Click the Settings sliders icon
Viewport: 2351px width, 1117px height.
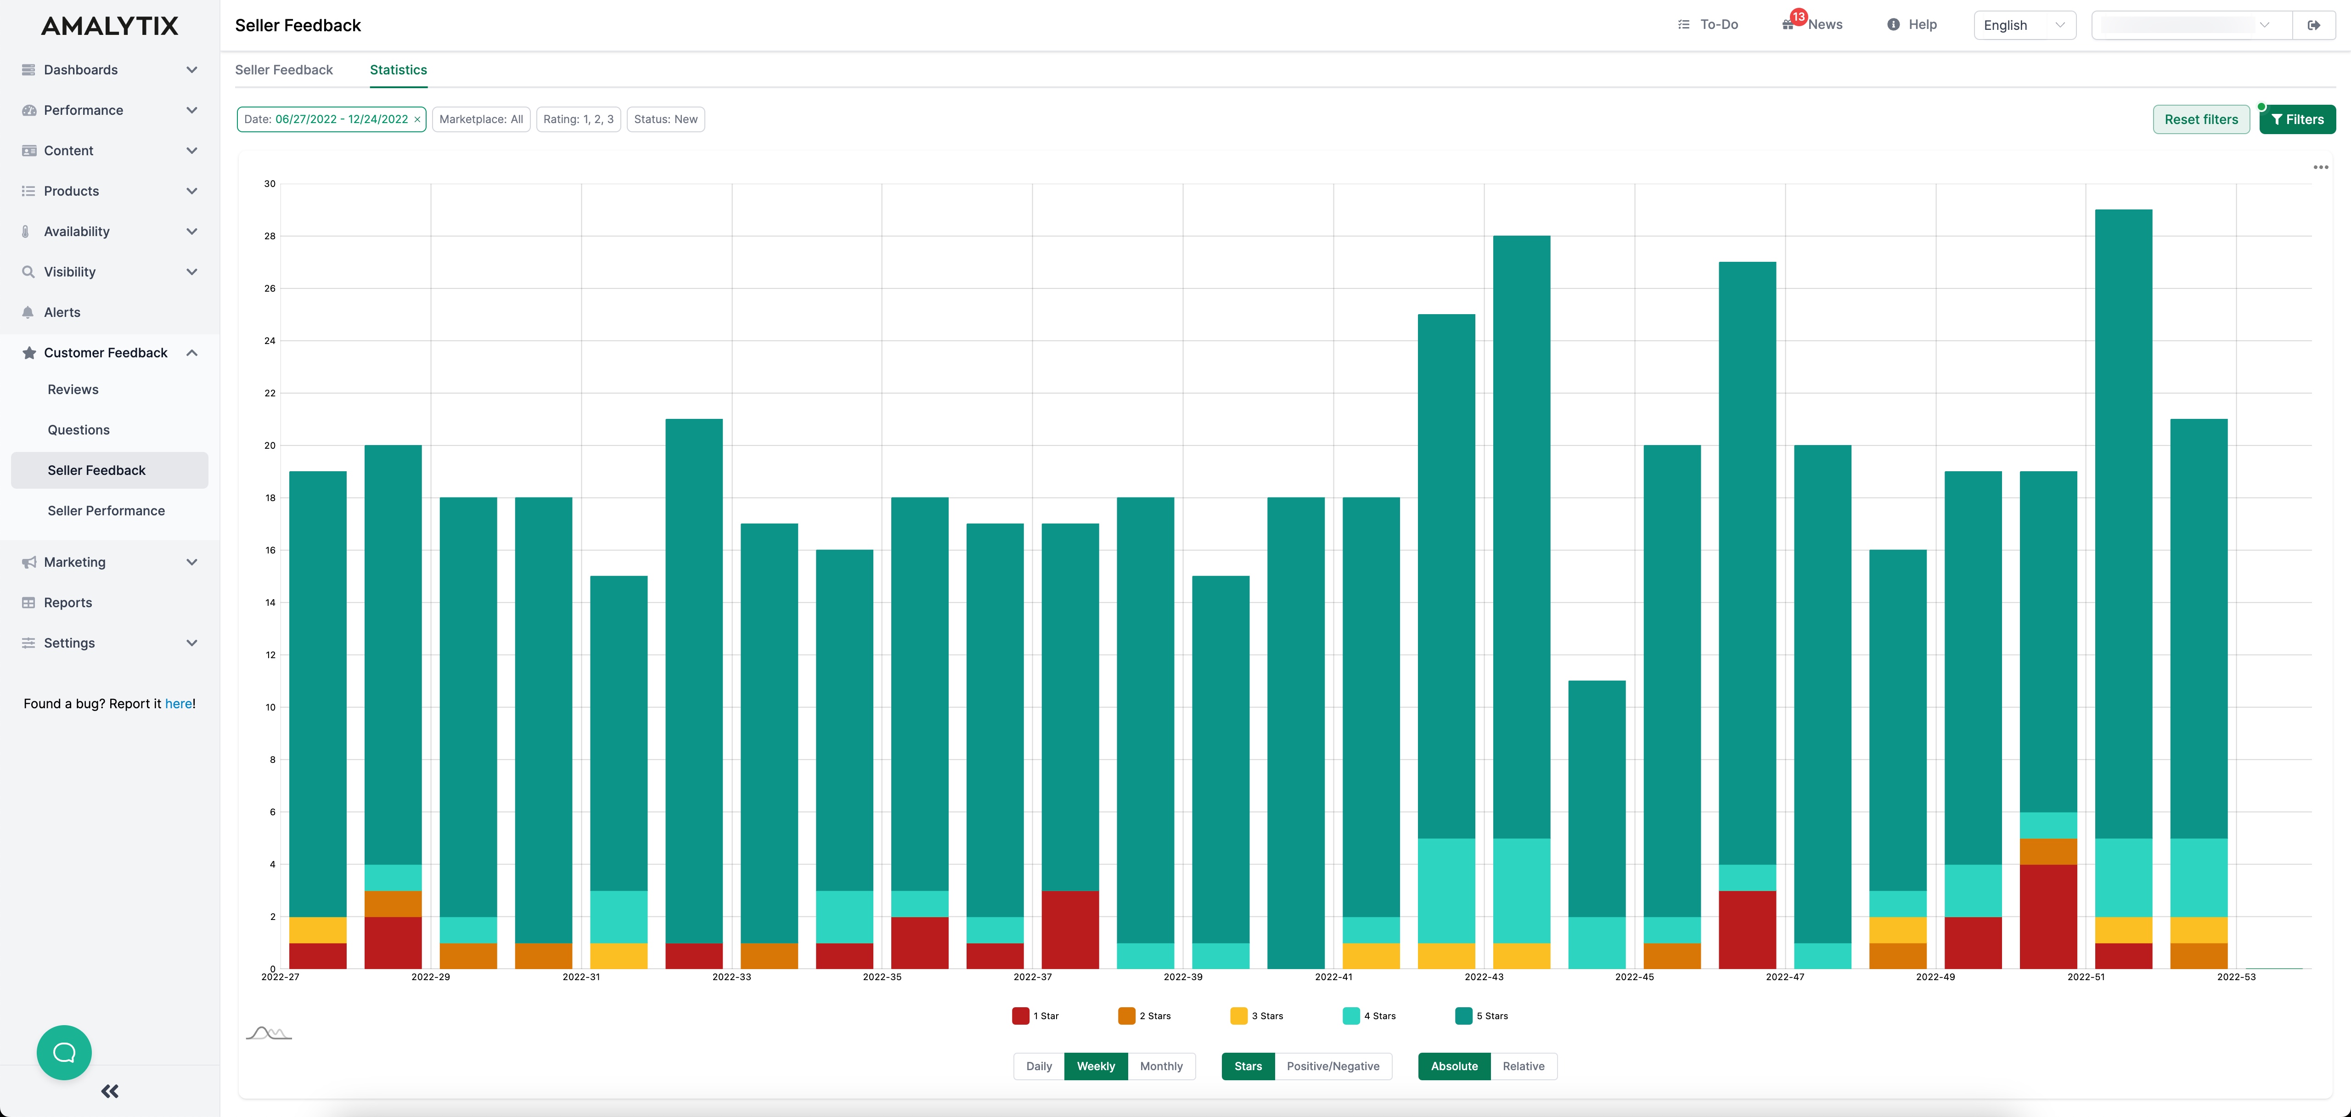point(28,643)
